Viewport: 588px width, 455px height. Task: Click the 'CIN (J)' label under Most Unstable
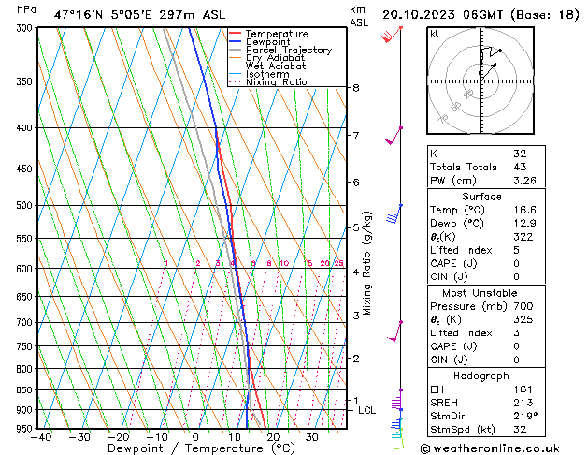coord(449,360)
